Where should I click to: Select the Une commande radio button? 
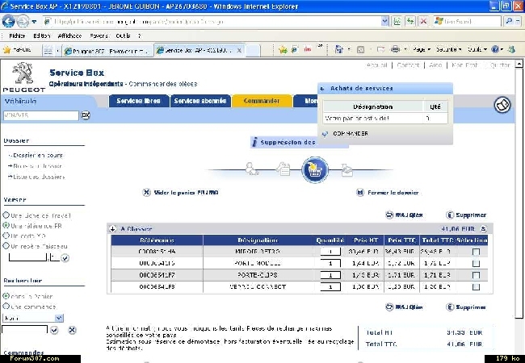6,307
